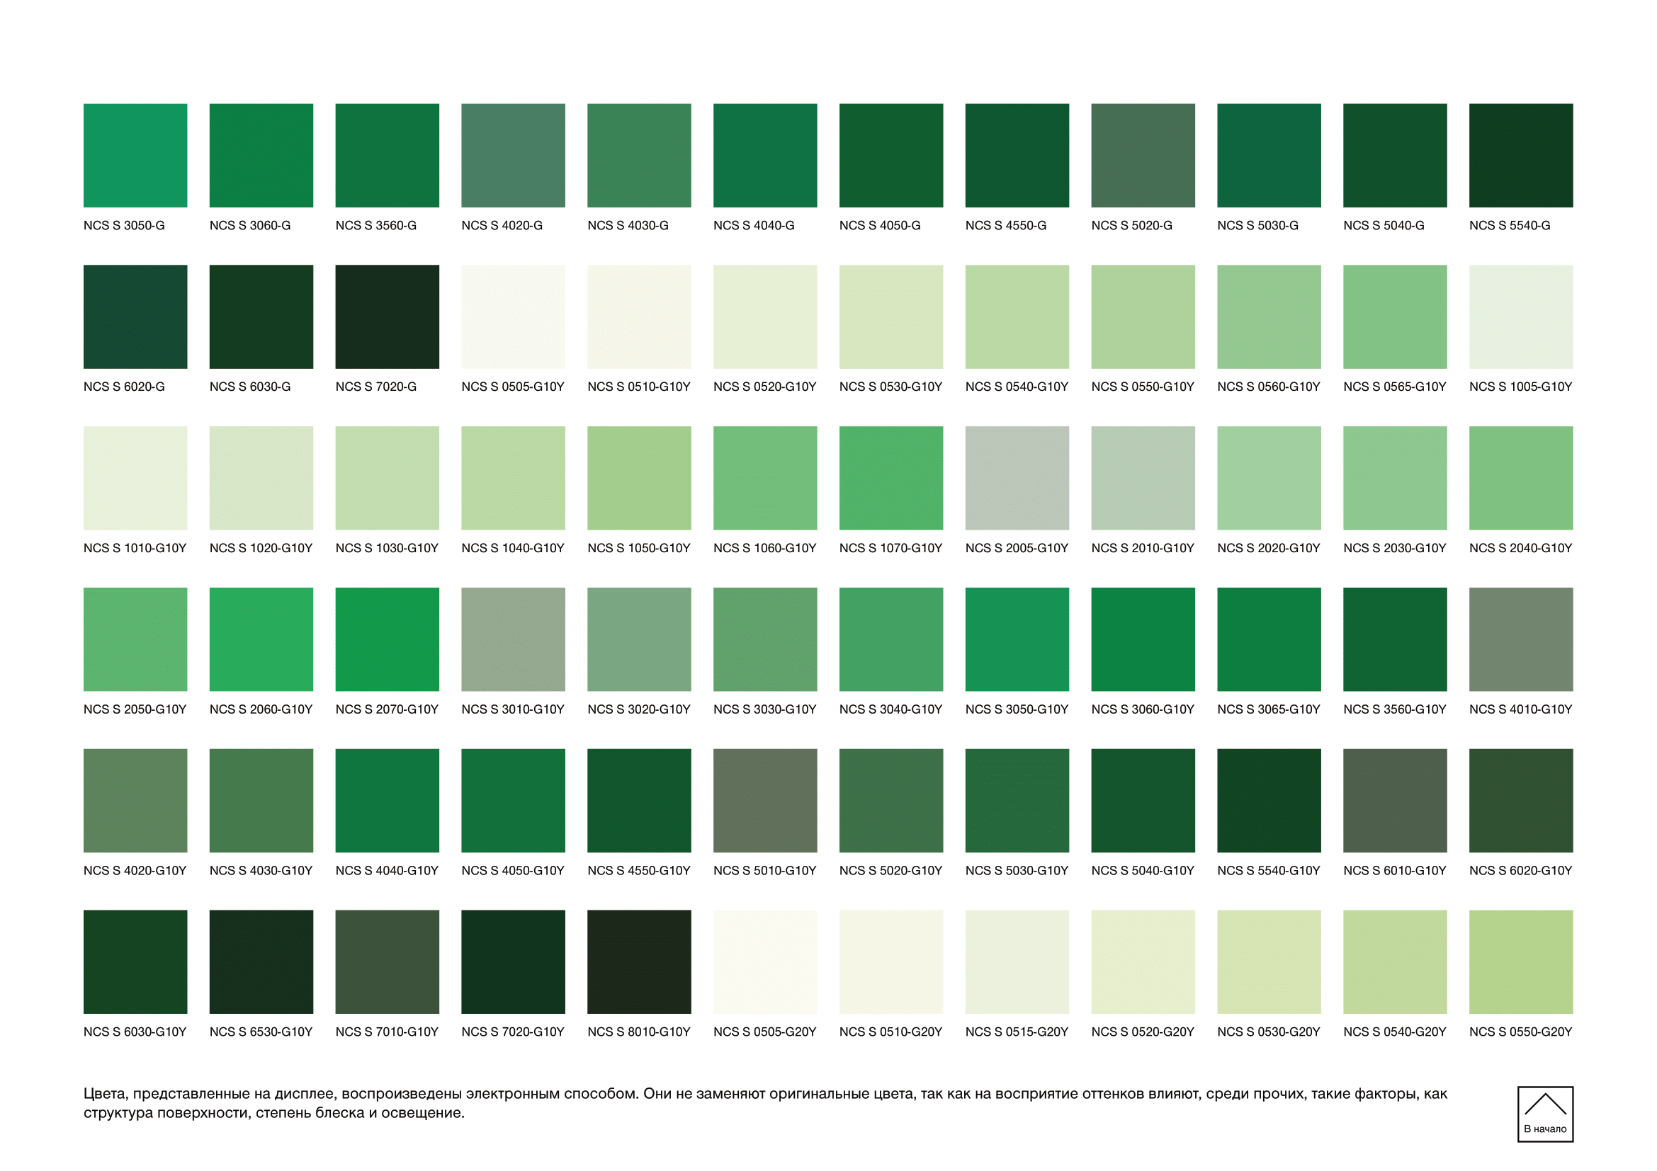
Task: Choose the NCS S 0510-G10Y swatch
Action: pyautogui.click(x=640, y=317)
